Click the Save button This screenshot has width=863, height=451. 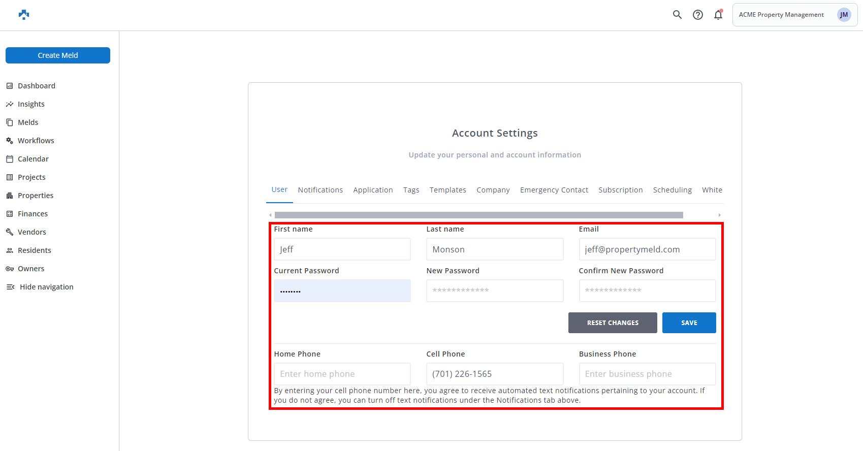click(x=689, y=323)
